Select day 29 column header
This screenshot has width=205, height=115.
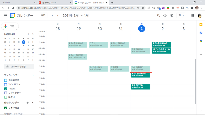[79, 29]
